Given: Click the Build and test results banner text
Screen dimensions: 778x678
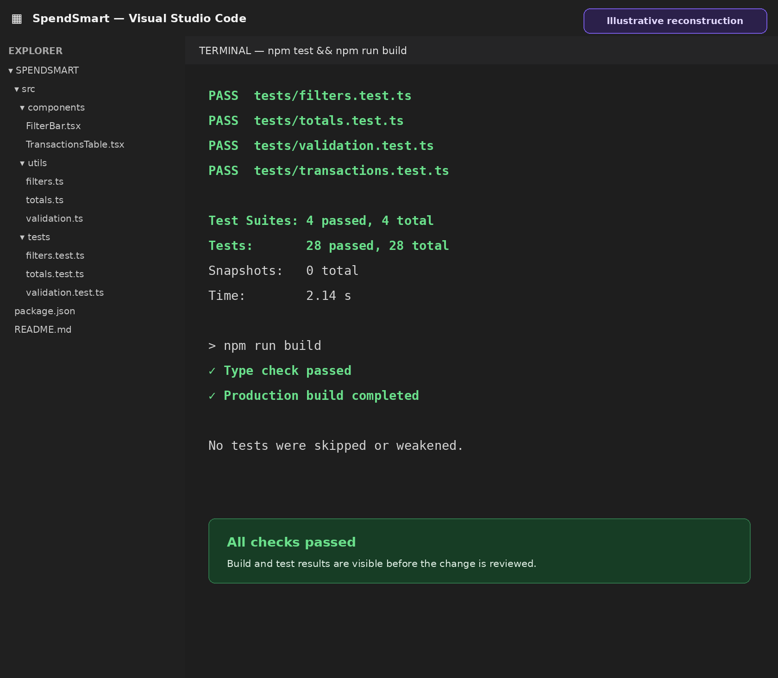Looking at the screenshot, I should click(x=382, y=564).
